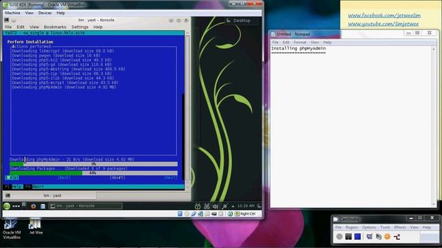Click the CamStudio record-to-file mode icon
The image size is (442, 248).
(378, 237)
